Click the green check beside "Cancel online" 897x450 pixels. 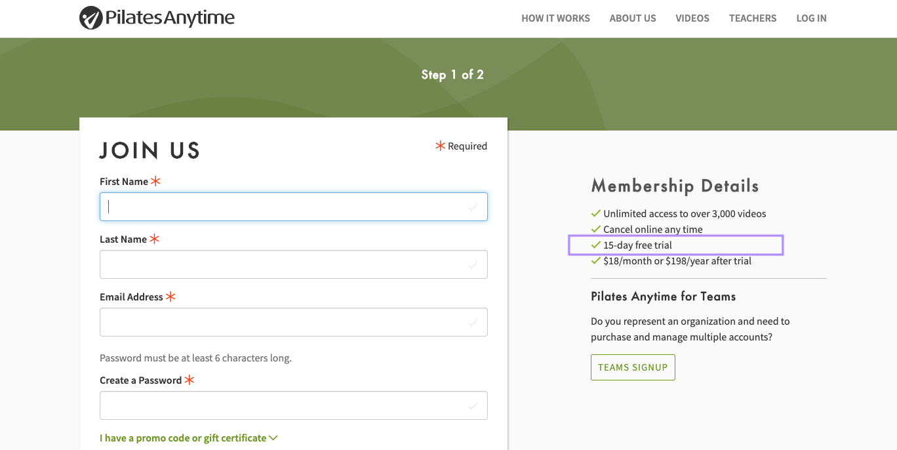tap(596, 229)
